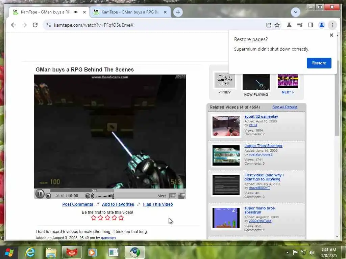Screen dimensions: 346x259
Task: Click NEXT > playlist link
Action: 288,92
